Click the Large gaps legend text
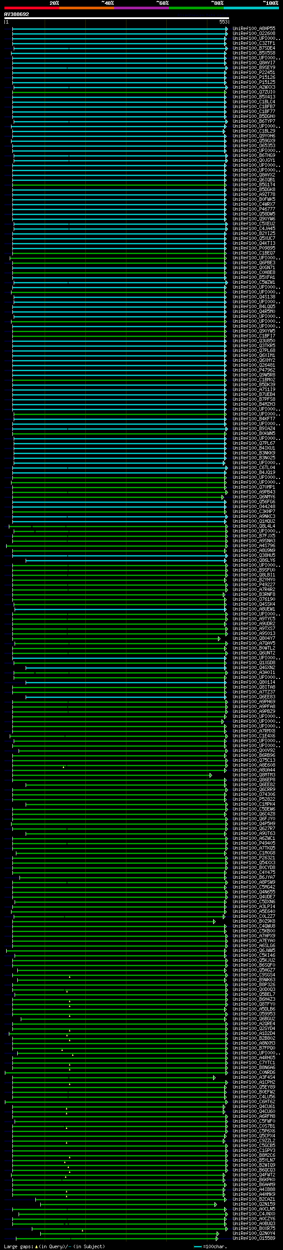Image resolution: width=283 pixels, height=1250 pixels. coord(54,1246)
